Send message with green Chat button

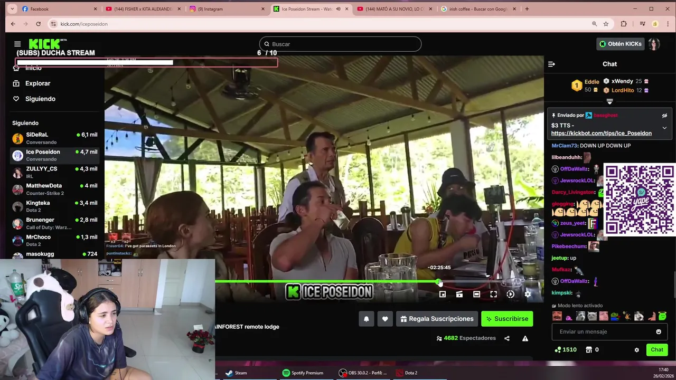pyautogui.click(x=657, y=349)
